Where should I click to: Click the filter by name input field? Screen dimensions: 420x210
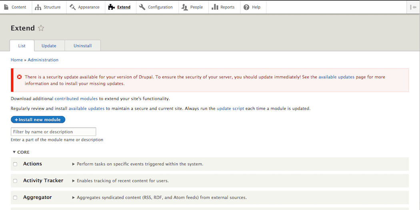click(53, 132)
